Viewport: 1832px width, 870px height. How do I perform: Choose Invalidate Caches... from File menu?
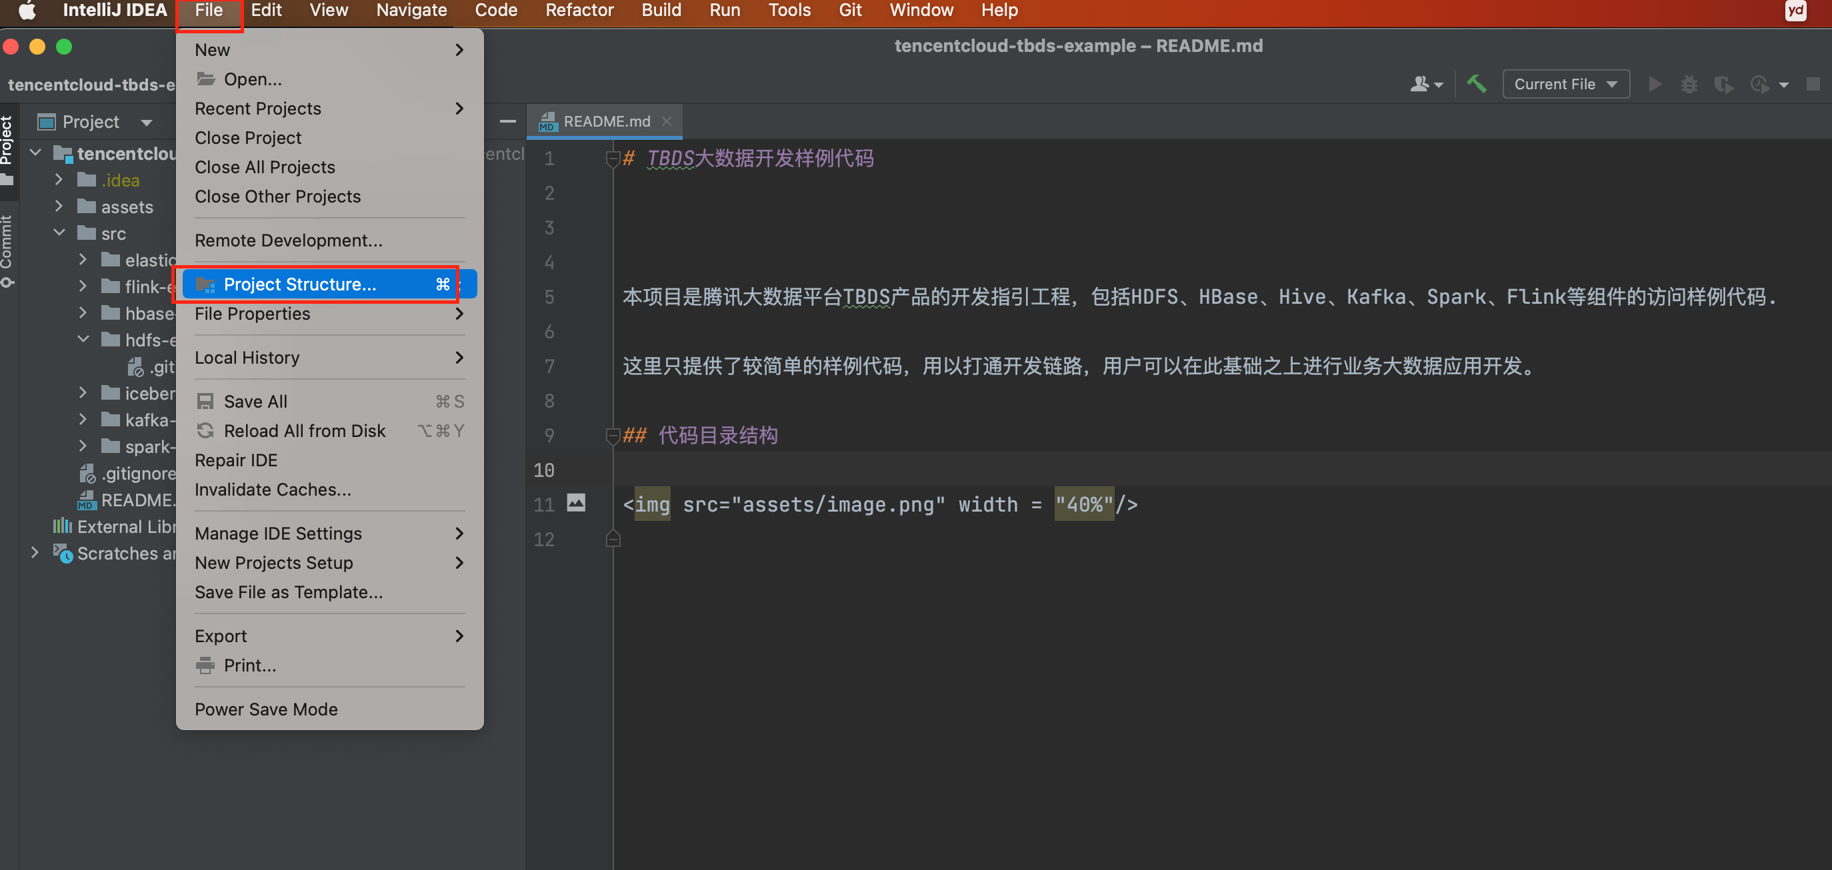[273, 489]
